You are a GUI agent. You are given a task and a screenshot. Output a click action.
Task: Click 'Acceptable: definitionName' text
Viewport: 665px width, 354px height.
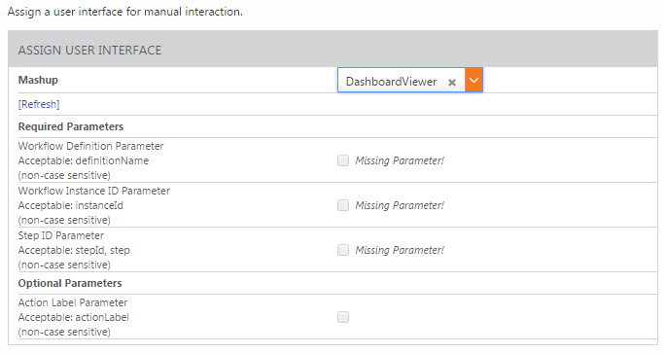(x=84, y=160)
